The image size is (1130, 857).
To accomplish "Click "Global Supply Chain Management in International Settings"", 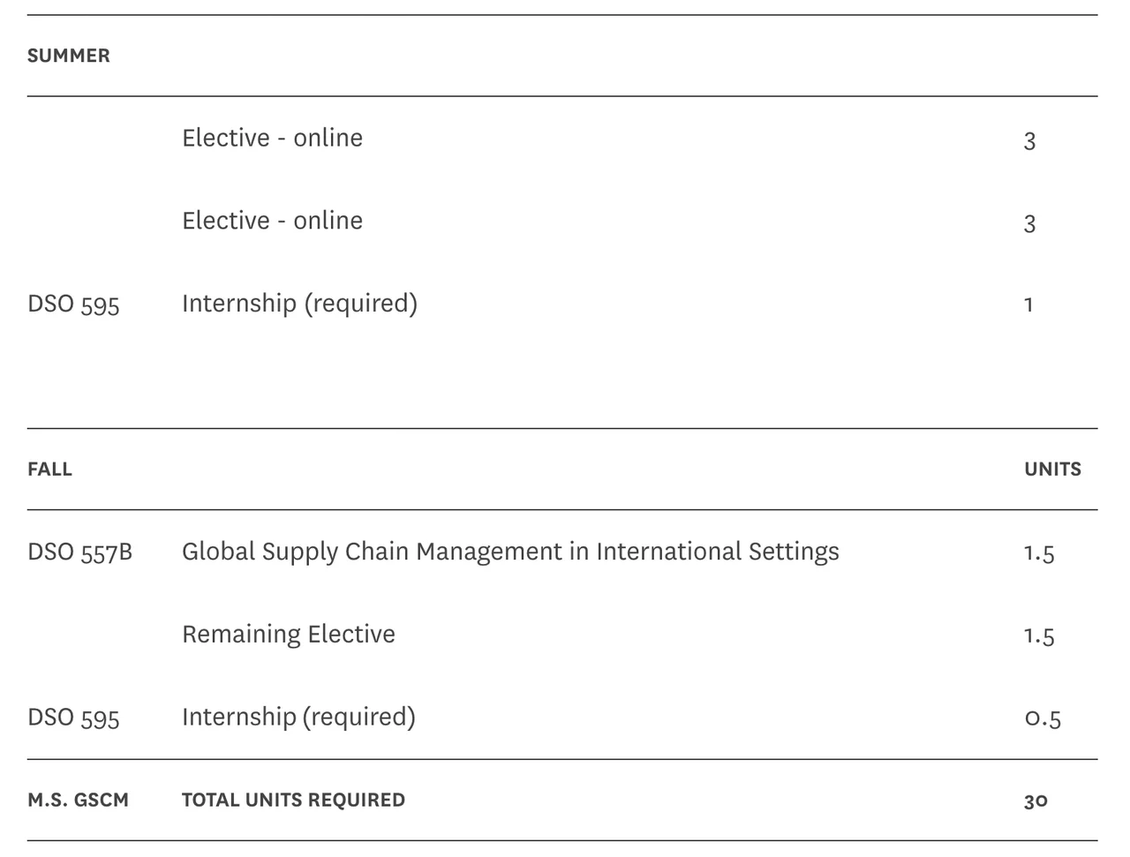I will [x=510, y=552].
